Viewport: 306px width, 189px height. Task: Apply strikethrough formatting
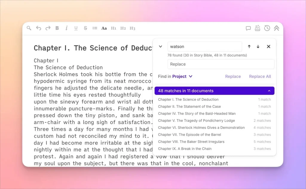coord(85,28)
